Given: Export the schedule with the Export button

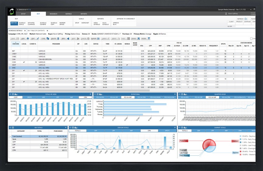Looking at the screenshot, I should pyautogui.click(x=95, y=39).
